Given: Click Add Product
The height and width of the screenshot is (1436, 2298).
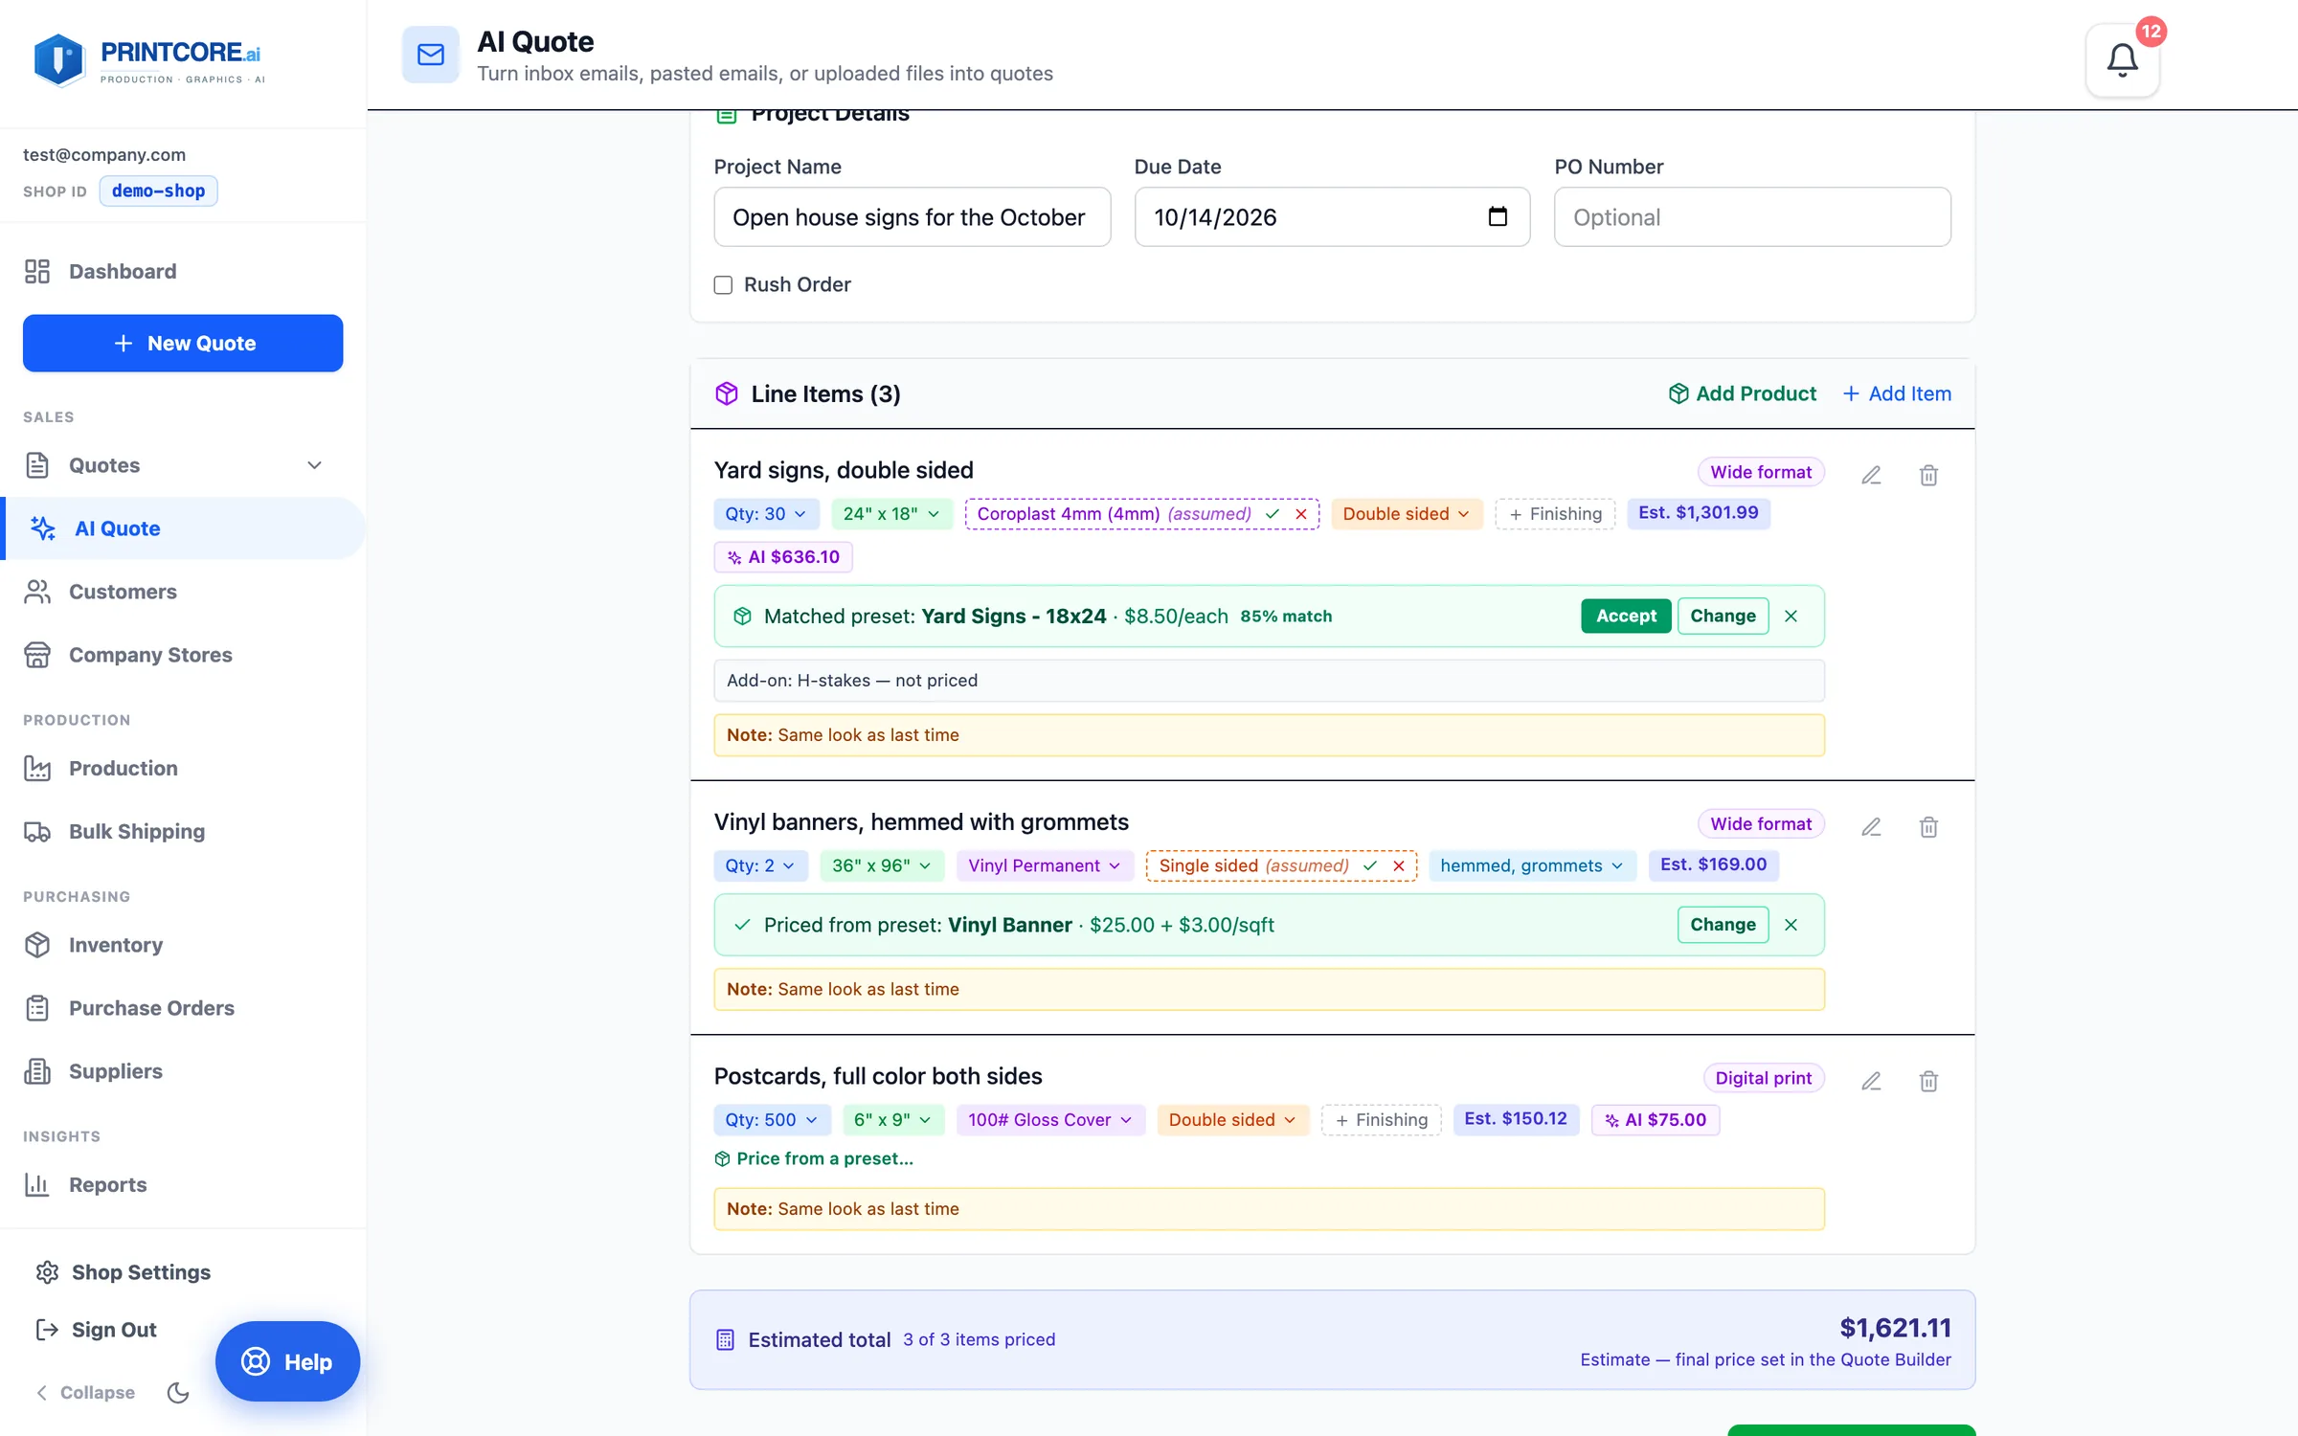Looking at the screenshot, I should pyautogui.click(x=1742, y=393).
